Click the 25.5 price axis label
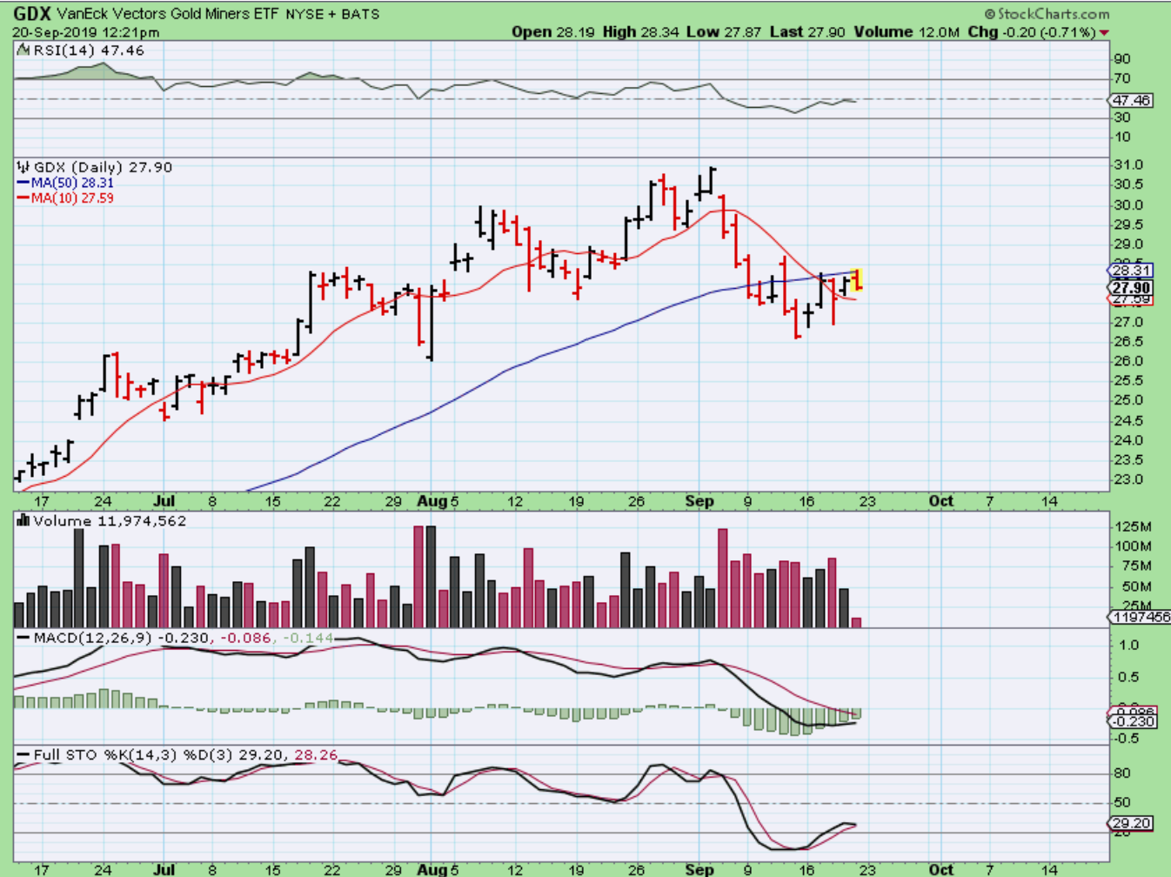Screen dimensions: 1171x877 pos(1129,381)
